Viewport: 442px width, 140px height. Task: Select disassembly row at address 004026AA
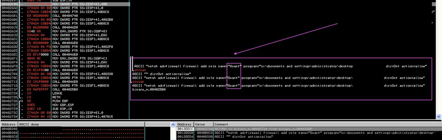pos(65,12)
